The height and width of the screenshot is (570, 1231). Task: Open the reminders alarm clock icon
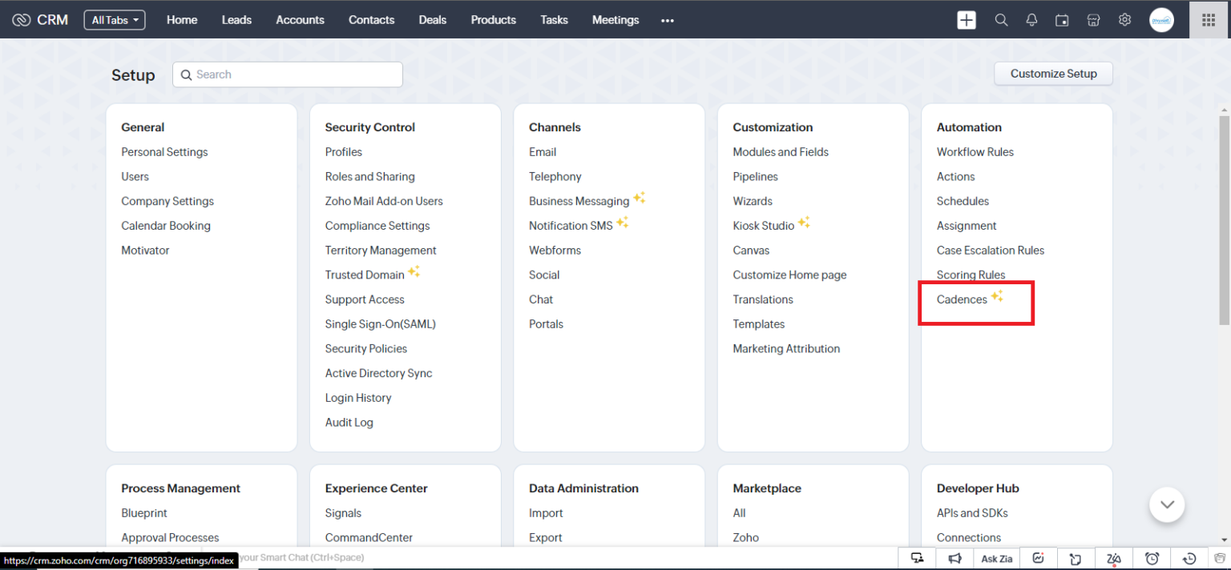tap(1152, 558)
